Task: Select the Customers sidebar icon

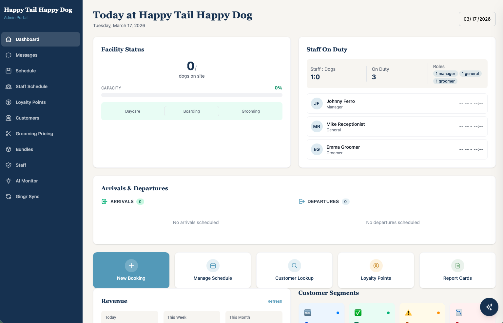Action: coord(9,118)
